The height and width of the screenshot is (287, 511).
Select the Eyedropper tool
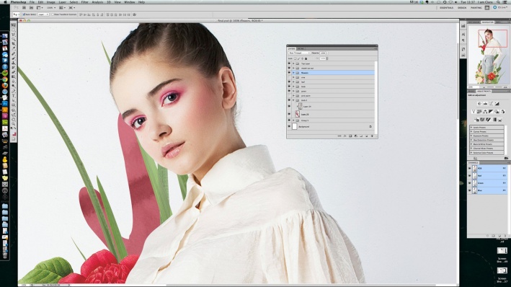click(x=14, y=48)
